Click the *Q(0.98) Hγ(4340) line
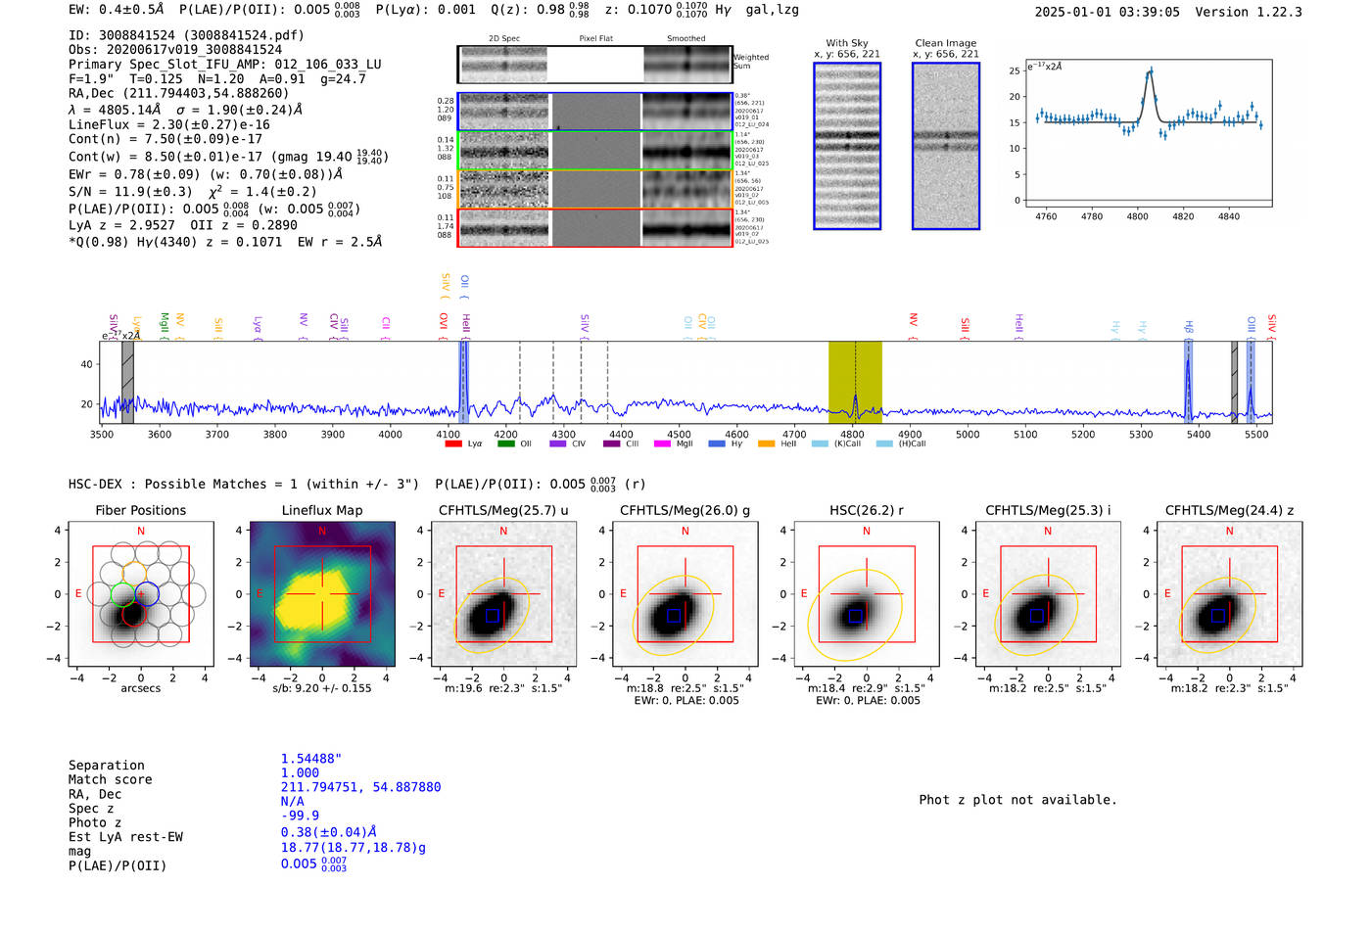This screenshot has height=933, width=1371. [225, 242]
